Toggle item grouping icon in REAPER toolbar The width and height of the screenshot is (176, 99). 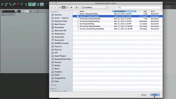click(34, 4)
